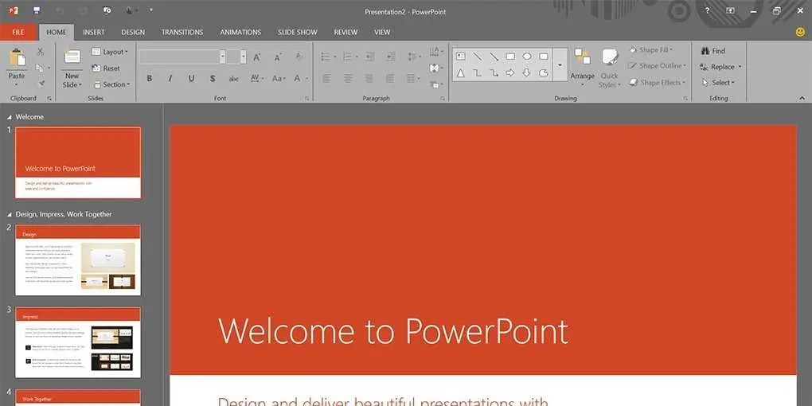Select the Right Arrow shape
Viewport: 812px width, 406px height.
click(x=510, y=72)
